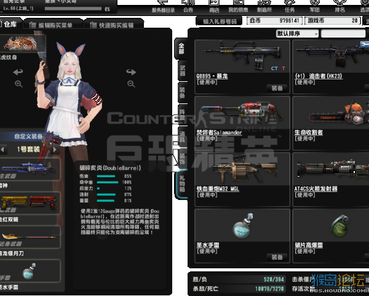Image resolution: width=369 pixels, height=296 pixels.
Task: Zoom in on character with magnifier plus
Action: click(18, 84)
